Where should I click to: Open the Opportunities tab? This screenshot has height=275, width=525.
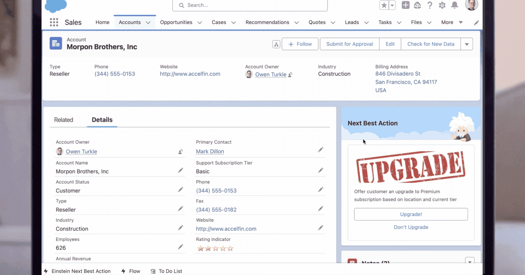coord(176,22)
